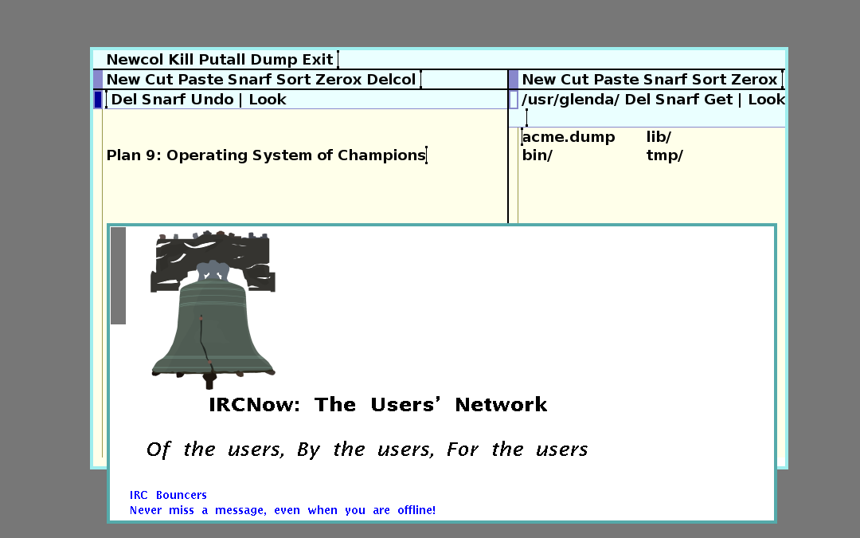
Task: Select the acme.dump file entry
Action: (x=569, y=137)
